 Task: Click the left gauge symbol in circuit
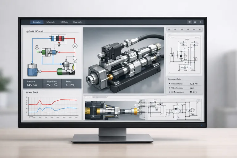click(37, 47)
